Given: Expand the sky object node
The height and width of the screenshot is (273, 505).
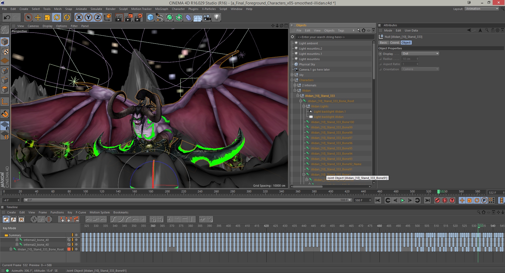Looking at the screenshot, I should [292, 75].
